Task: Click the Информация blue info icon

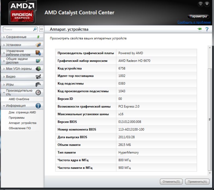Action: pyautogui.click(x=38, y=106)
